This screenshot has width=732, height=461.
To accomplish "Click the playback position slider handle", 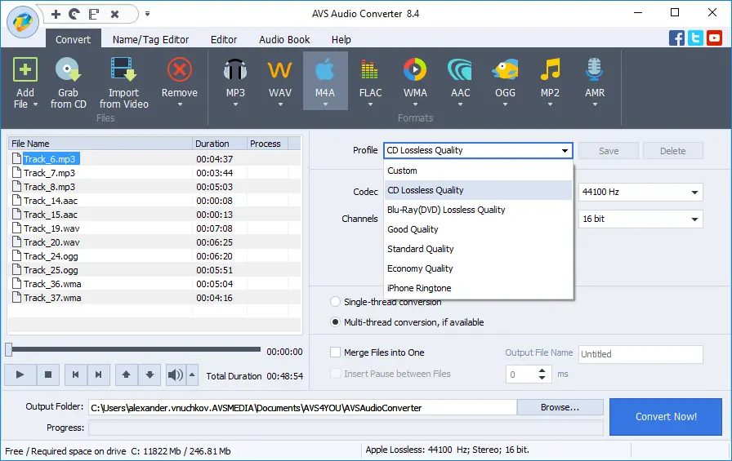I will click(8, 349).
